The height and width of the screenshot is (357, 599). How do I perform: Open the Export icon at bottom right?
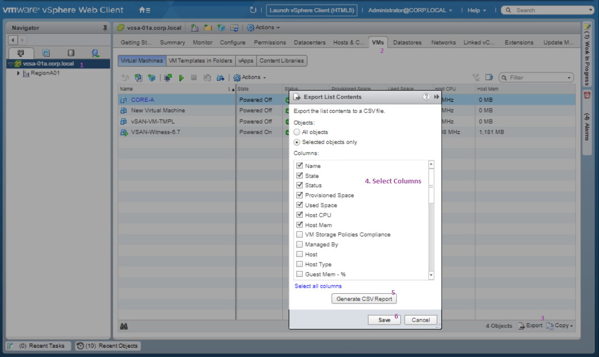pos(530,325)
